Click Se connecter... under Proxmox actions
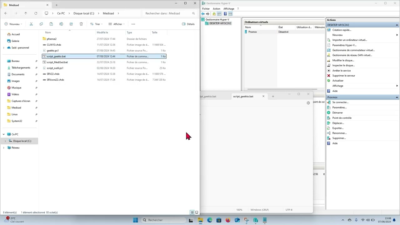Screen dimensions: 400x225 click(x=340, y=102)
